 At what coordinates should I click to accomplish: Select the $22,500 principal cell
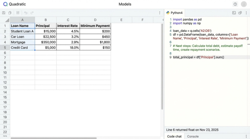coord(46,37)
